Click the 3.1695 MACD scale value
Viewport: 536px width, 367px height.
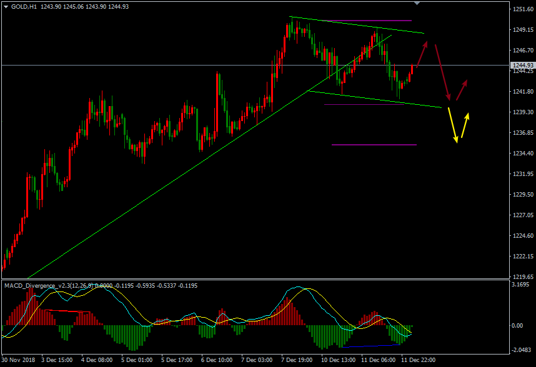[520, 285]
